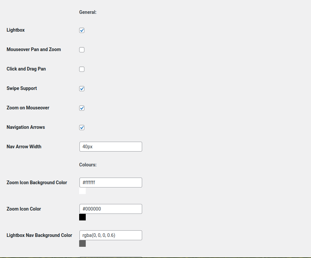311x258 pixels.
Task: Disable the Lightbox checkbox
Action: (82, 30)
